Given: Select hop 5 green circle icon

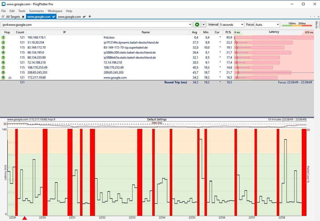Looking at the screenshot, I should click(3, 57).
